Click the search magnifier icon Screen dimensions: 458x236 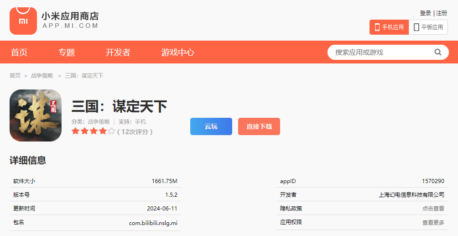pyautogui.click(x=437, y=52)
